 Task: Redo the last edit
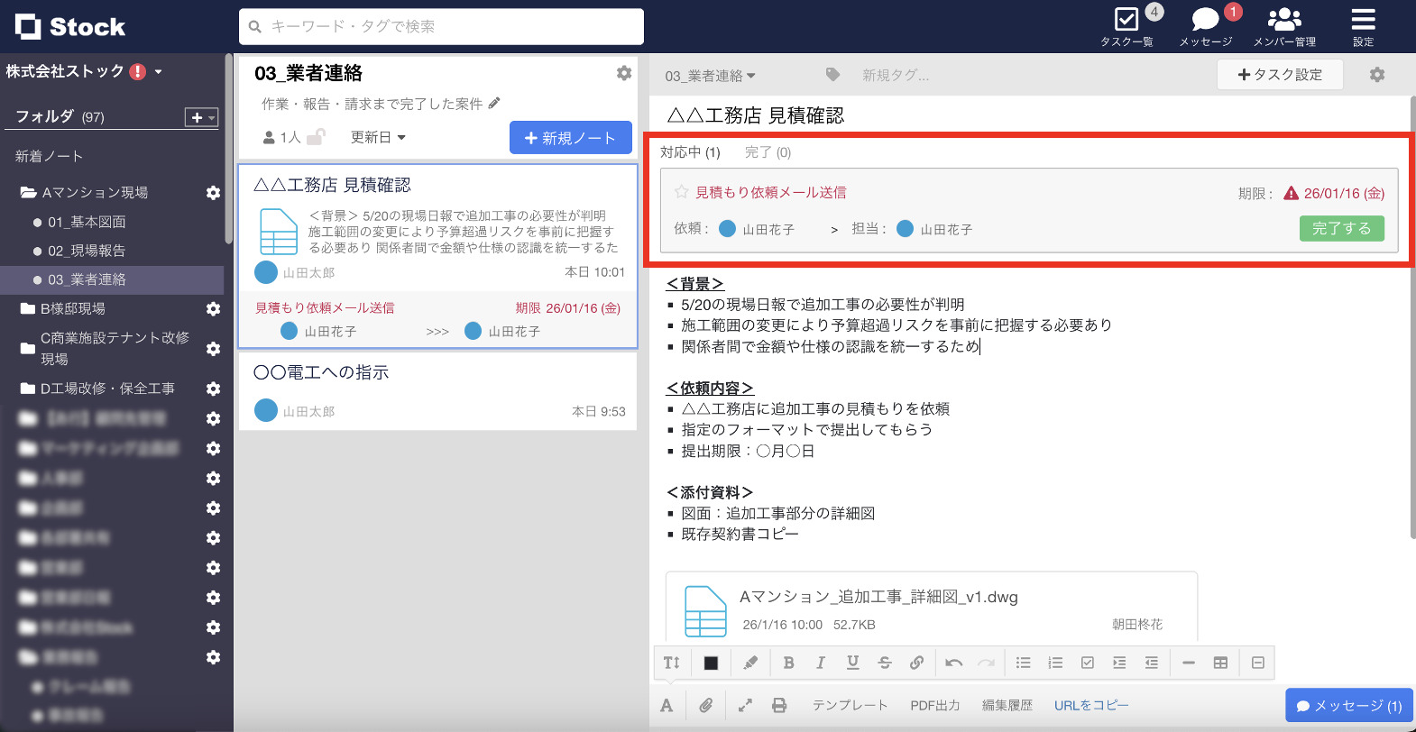(x=987, y=663)
